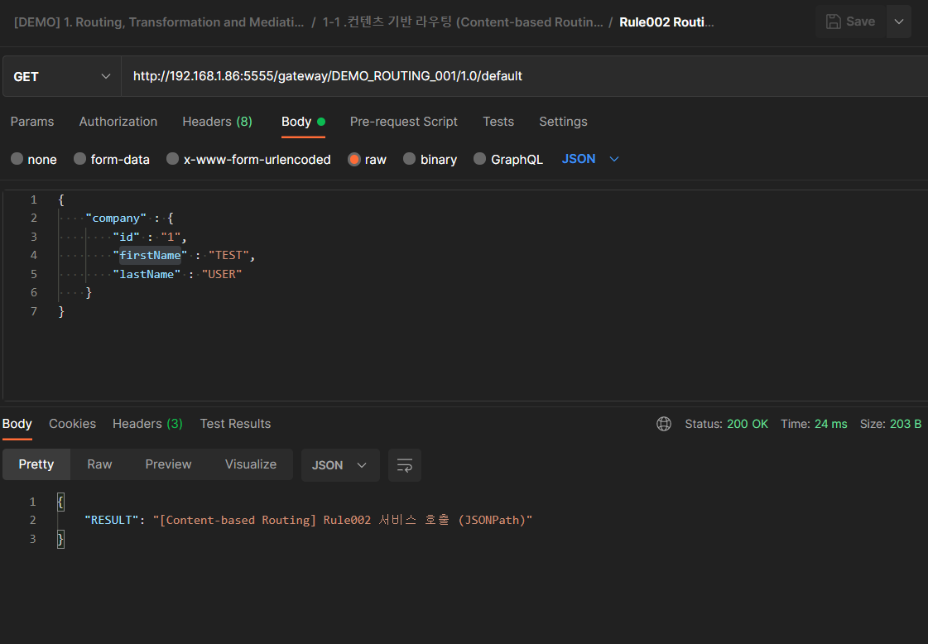Open the GET method dropdown

tap(62, 76)
